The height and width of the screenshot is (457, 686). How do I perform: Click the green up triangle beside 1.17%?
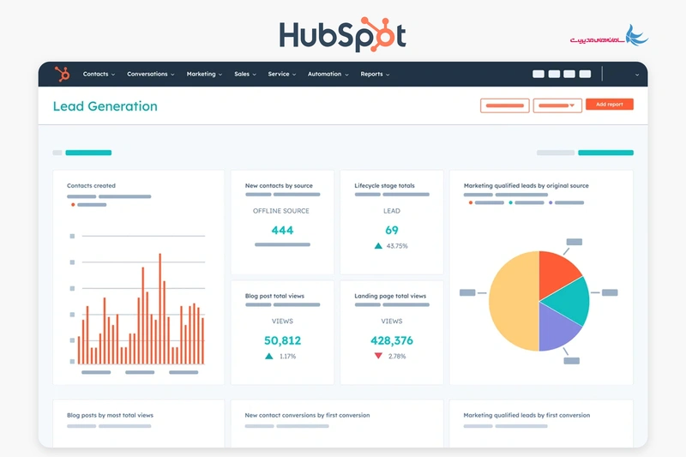269,356
